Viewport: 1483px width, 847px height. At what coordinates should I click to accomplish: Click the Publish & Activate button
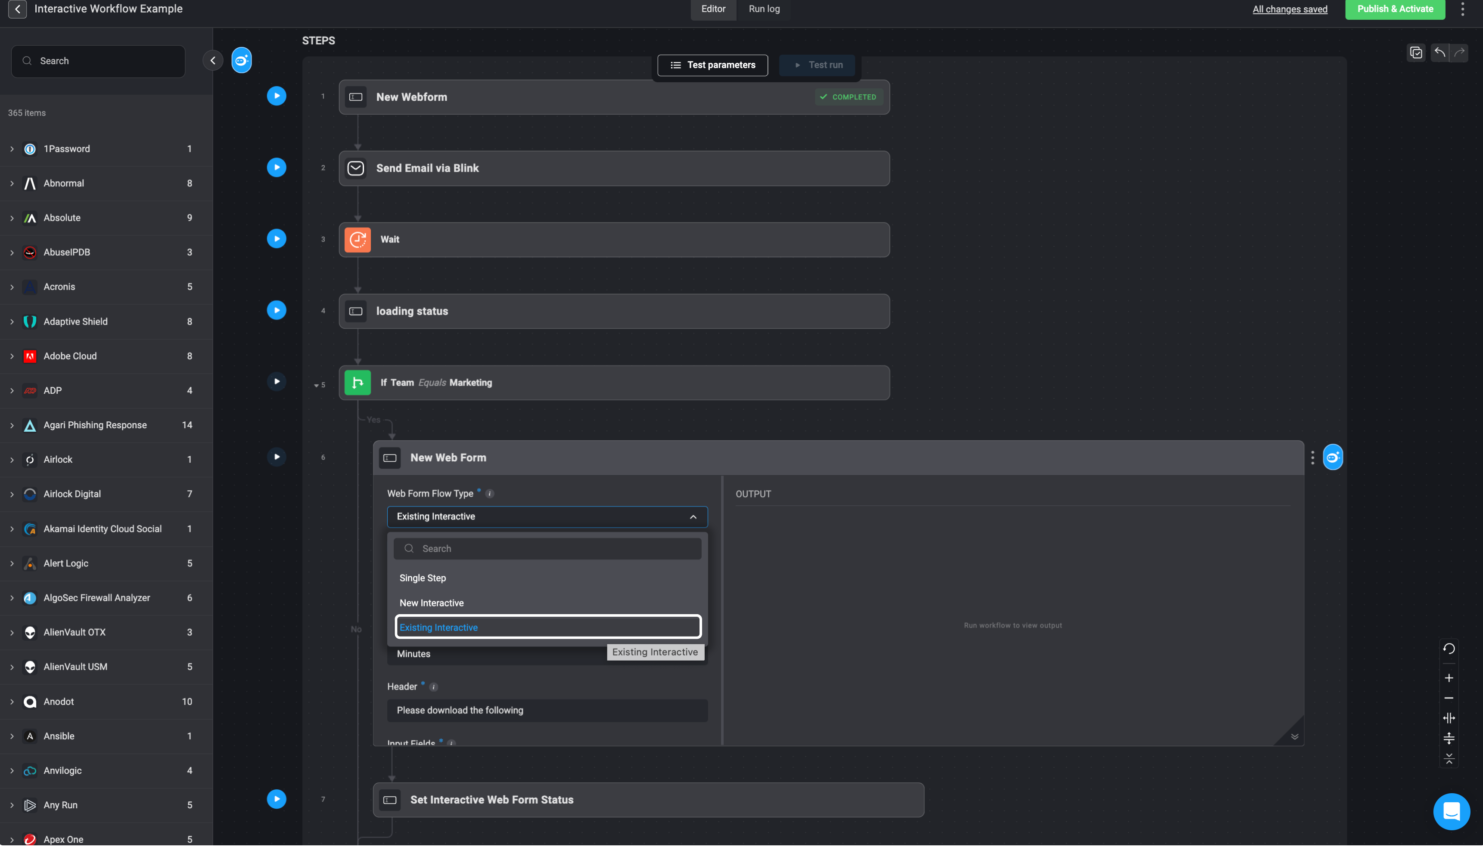pos(1395,9)
